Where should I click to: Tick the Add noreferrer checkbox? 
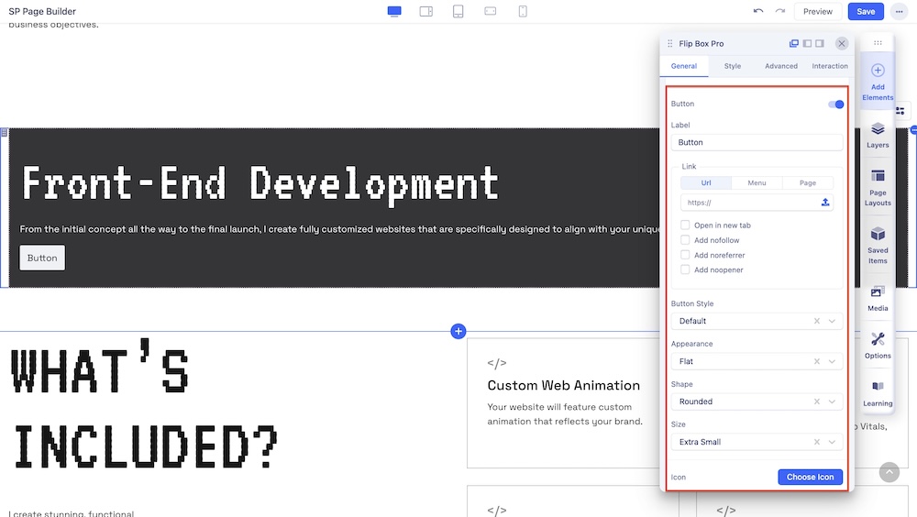pos(685,255)
